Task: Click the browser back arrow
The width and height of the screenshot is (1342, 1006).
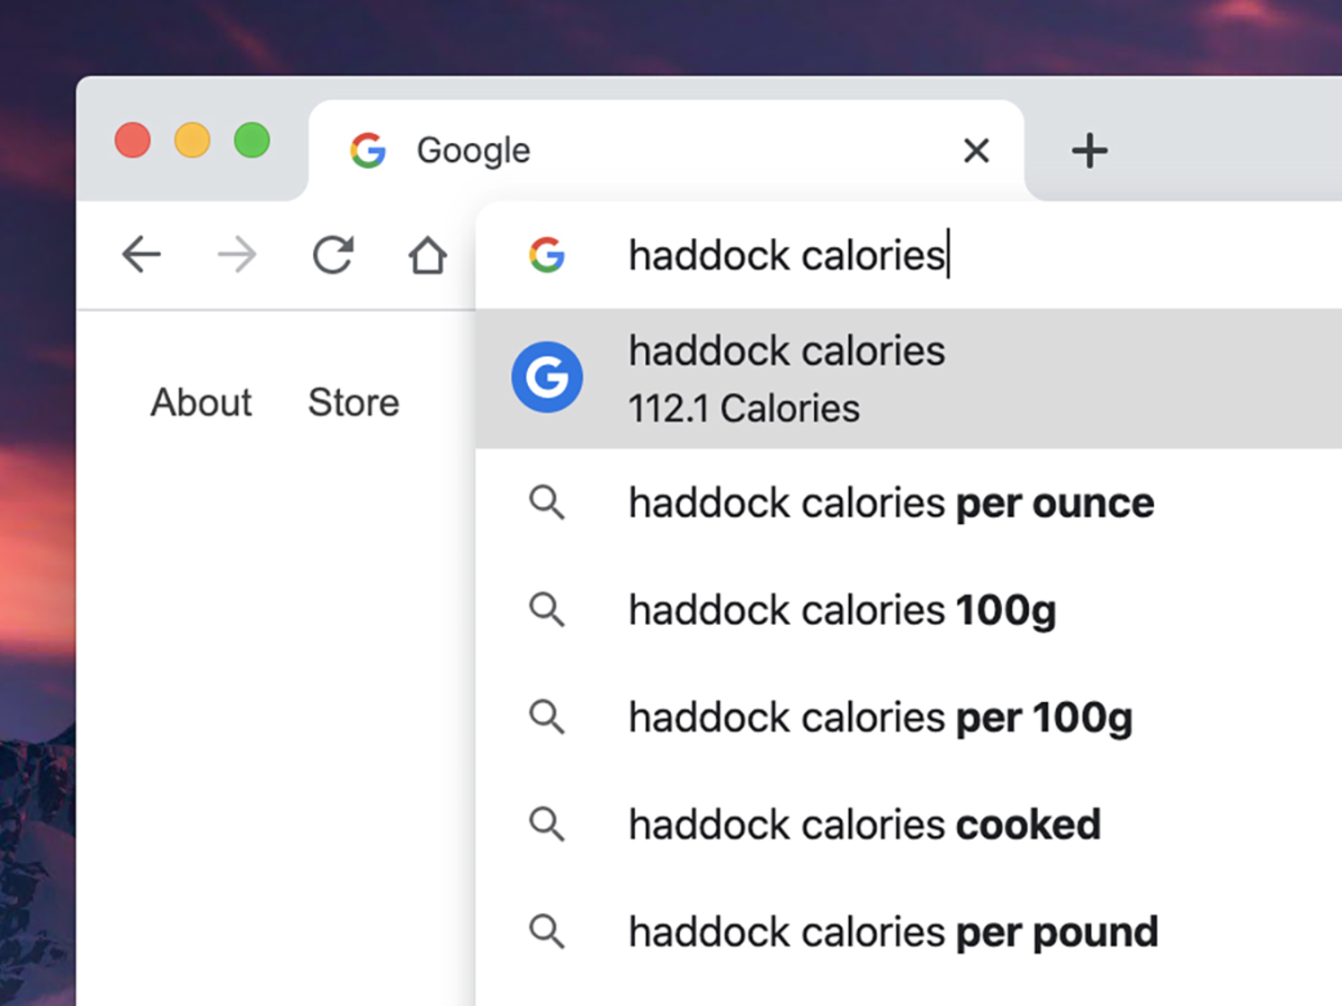Action: pyautogui.click(x=141, y=255)
